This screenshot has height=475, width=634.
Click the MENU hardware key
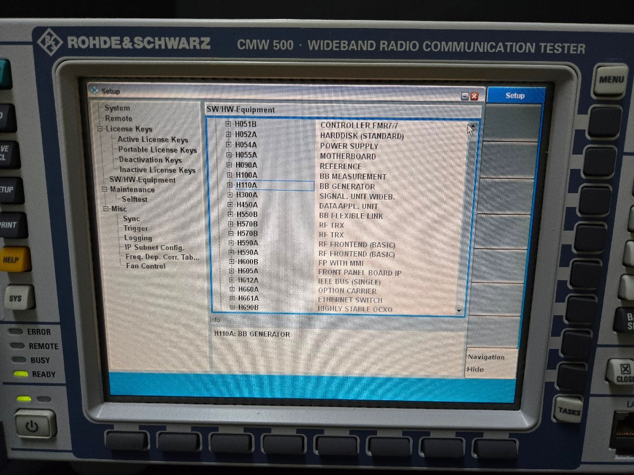(x=611, y=80)
